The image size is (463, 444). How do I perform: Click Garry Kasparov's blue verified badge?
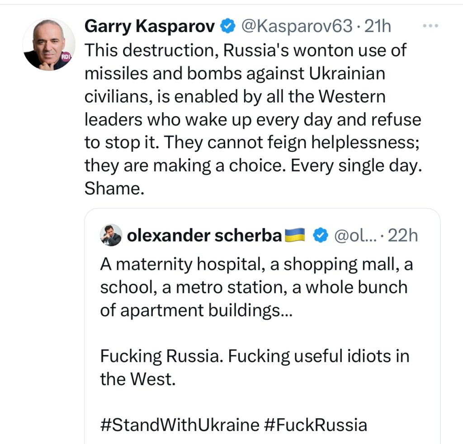228,27
